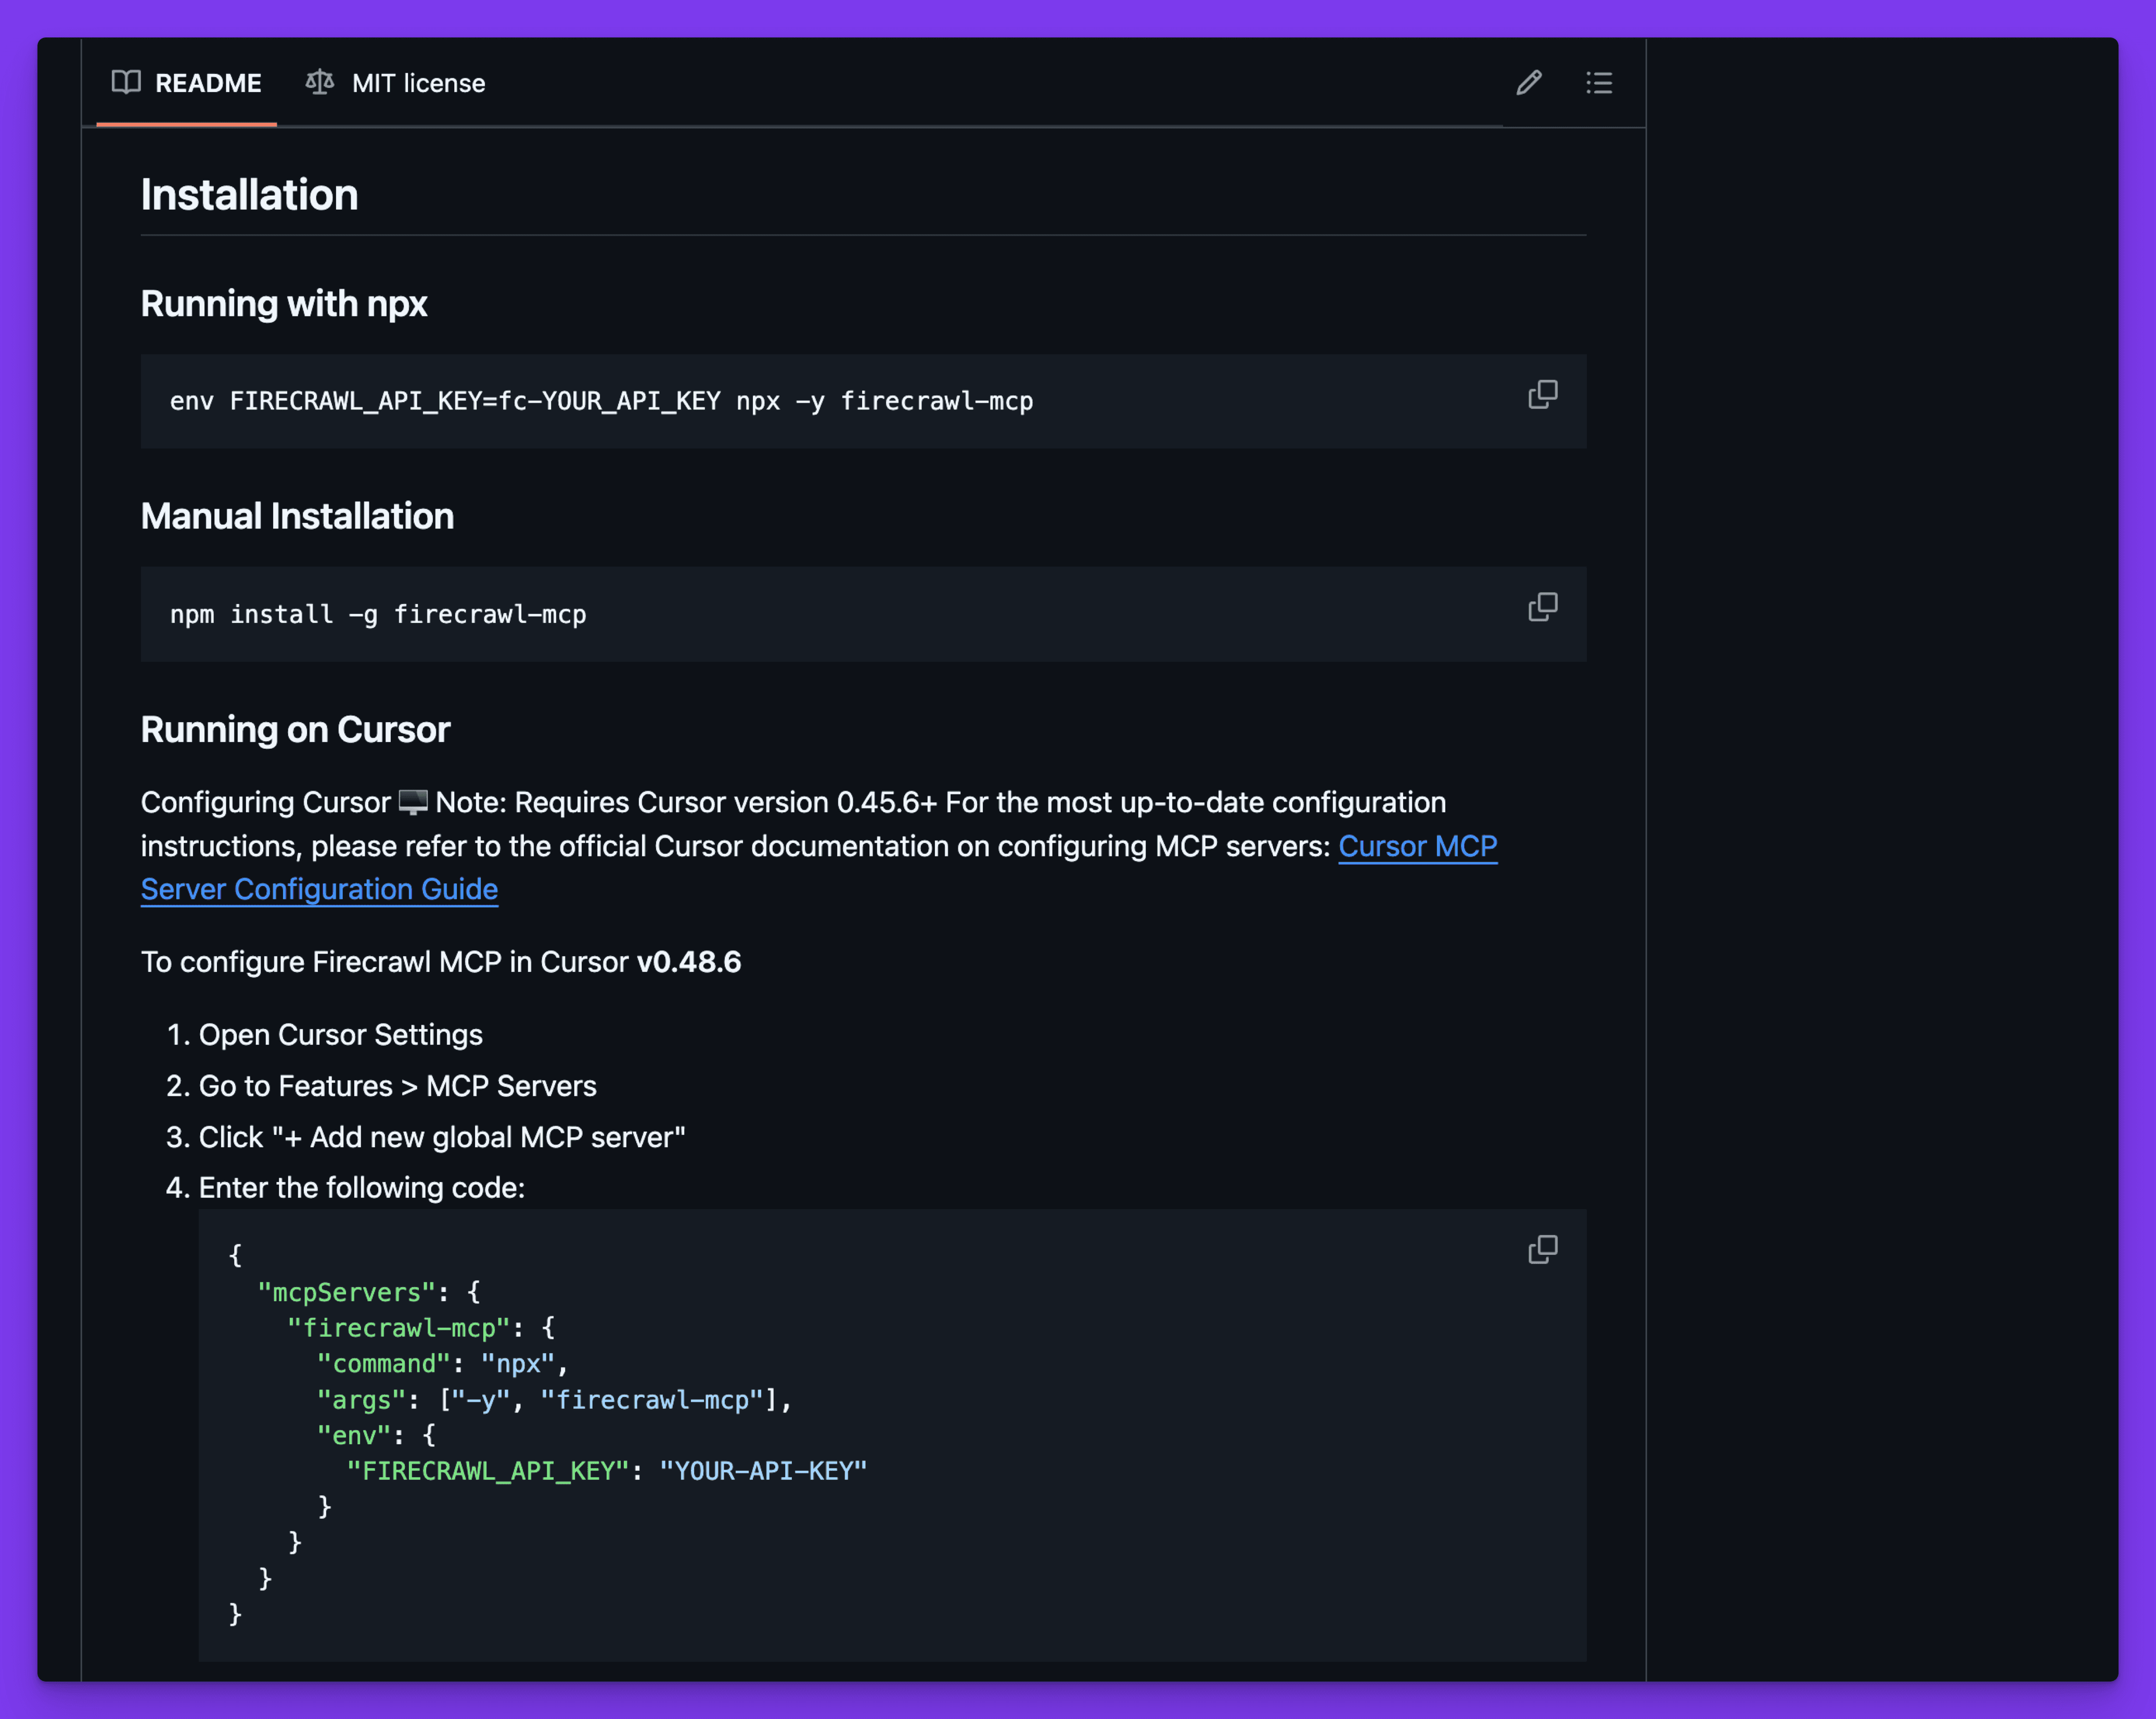Click the npm install -g firecrawl-mcp text

tap(378, 614)
